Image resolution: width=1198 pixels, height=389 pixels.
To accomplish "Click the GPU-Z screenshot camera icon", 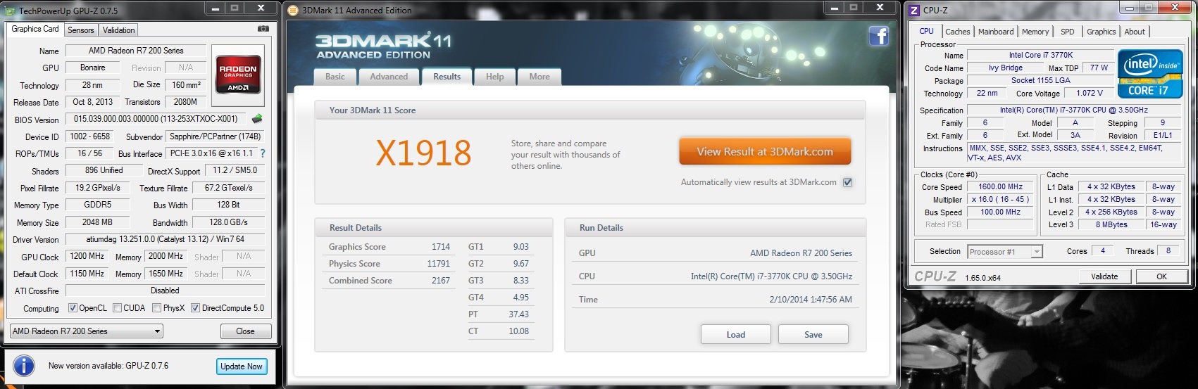I will click(263, 29).
